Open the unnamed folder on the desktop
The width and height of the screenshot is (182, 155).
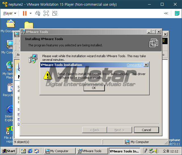(29, 25)
